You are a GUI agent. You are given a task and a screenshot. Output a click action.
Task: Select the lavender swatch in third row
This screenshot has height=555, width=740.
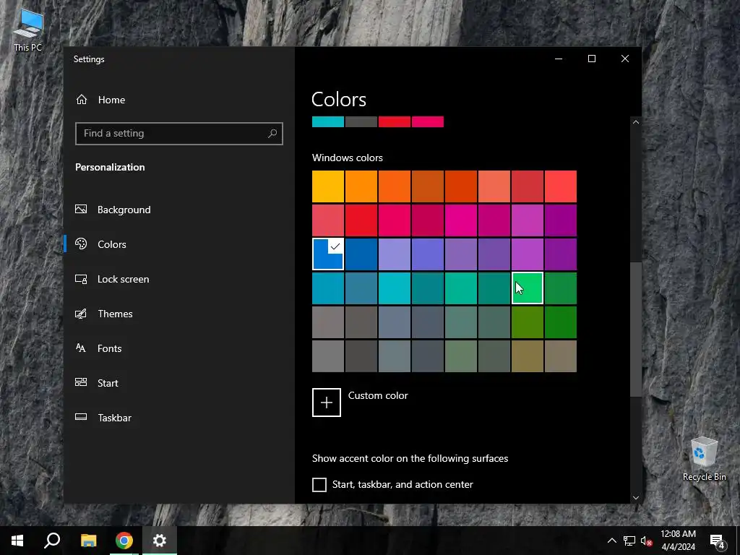(394, 254)
